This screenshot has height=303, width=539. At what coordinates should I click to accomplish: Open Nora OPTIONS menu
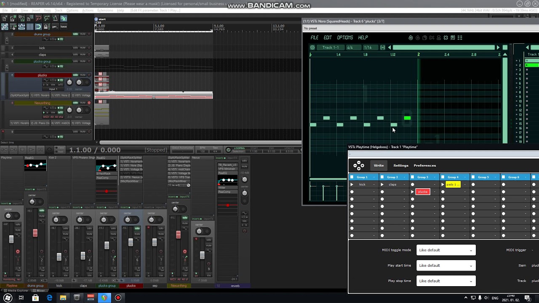coord(345,38)
